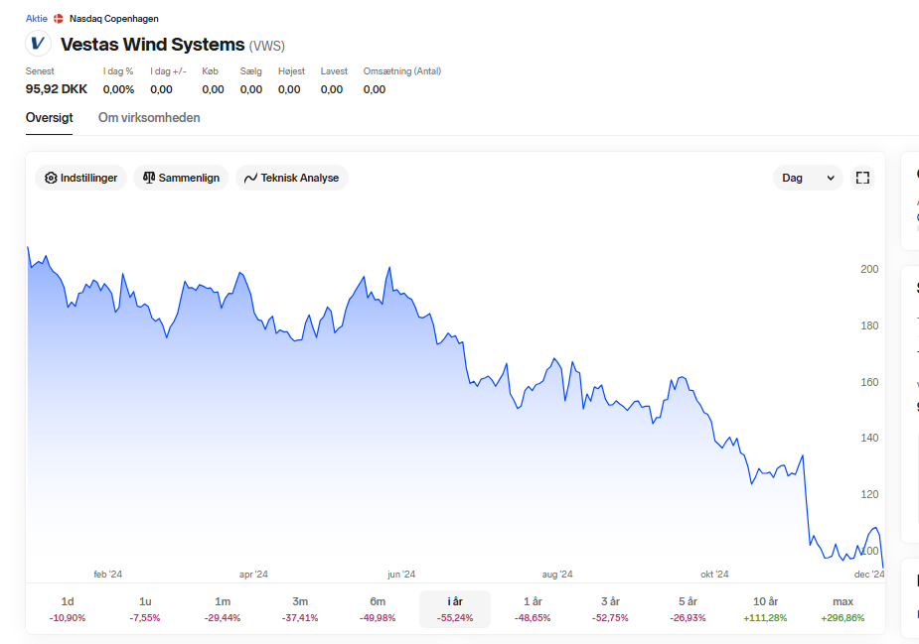
Task: Click the 95,92 DKK latest price
Action: tap(57, 89)
